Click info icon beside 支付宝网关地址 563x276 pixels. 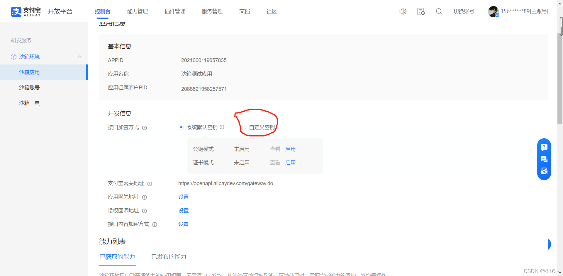pyautogui.click(x=150, y=184)
